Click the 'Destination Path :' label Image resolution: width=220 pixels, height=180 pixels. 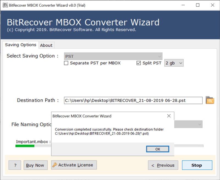coord(38,100)
